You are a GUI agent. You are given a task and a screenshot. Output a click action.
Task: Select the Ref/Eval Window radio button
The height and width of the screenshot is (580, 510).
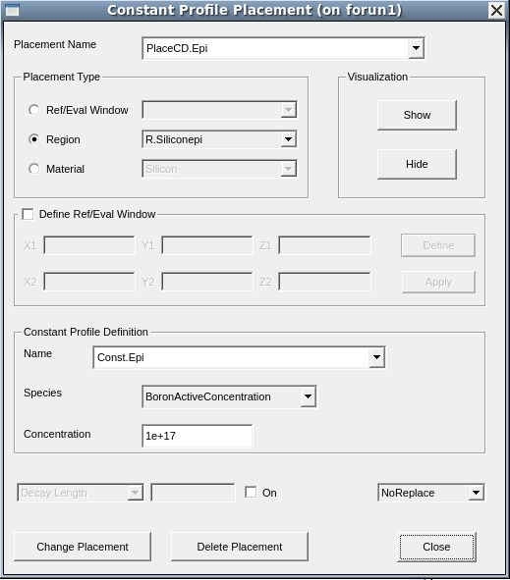click(33, 110)
